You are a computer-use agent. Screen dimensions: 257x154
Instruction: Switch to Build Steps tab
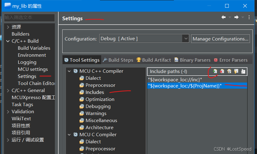pos(118,60)
